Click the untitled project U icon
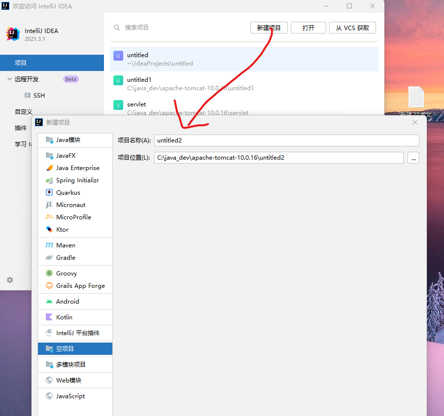The height and width of the screenshot is (416, 444). 118,56
